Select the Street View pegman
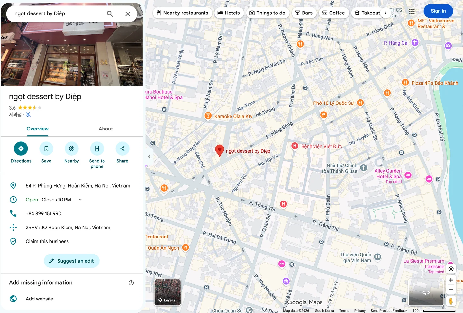The height and width of the screenshot is (313, 463). click(x=451, y=301)
